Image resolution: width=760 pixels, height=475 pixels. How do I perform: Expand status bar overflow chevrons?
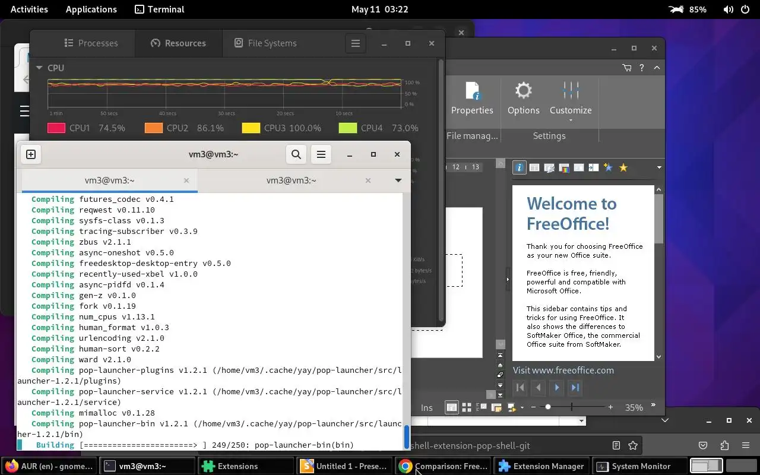654,405
